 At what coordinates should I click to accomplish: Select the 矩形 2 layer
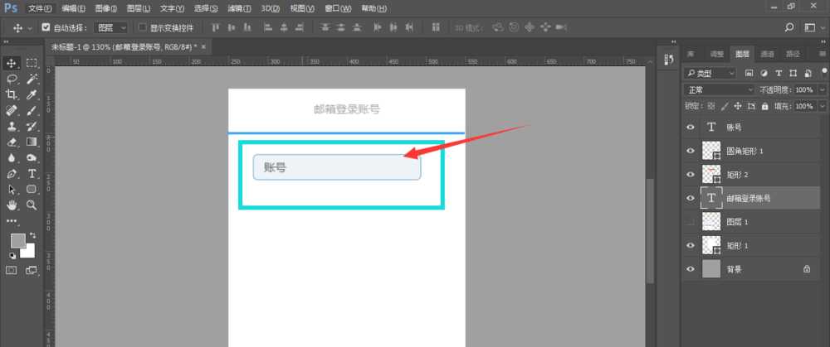(x=738, y=175)
